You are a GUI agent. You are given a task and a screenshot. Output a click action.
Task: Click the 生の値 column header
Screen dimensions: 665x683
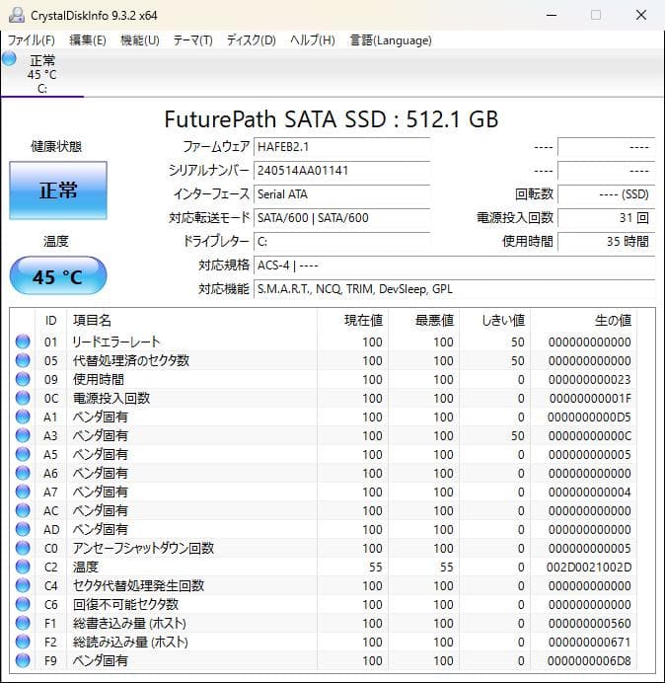click(x=613, y=321)
